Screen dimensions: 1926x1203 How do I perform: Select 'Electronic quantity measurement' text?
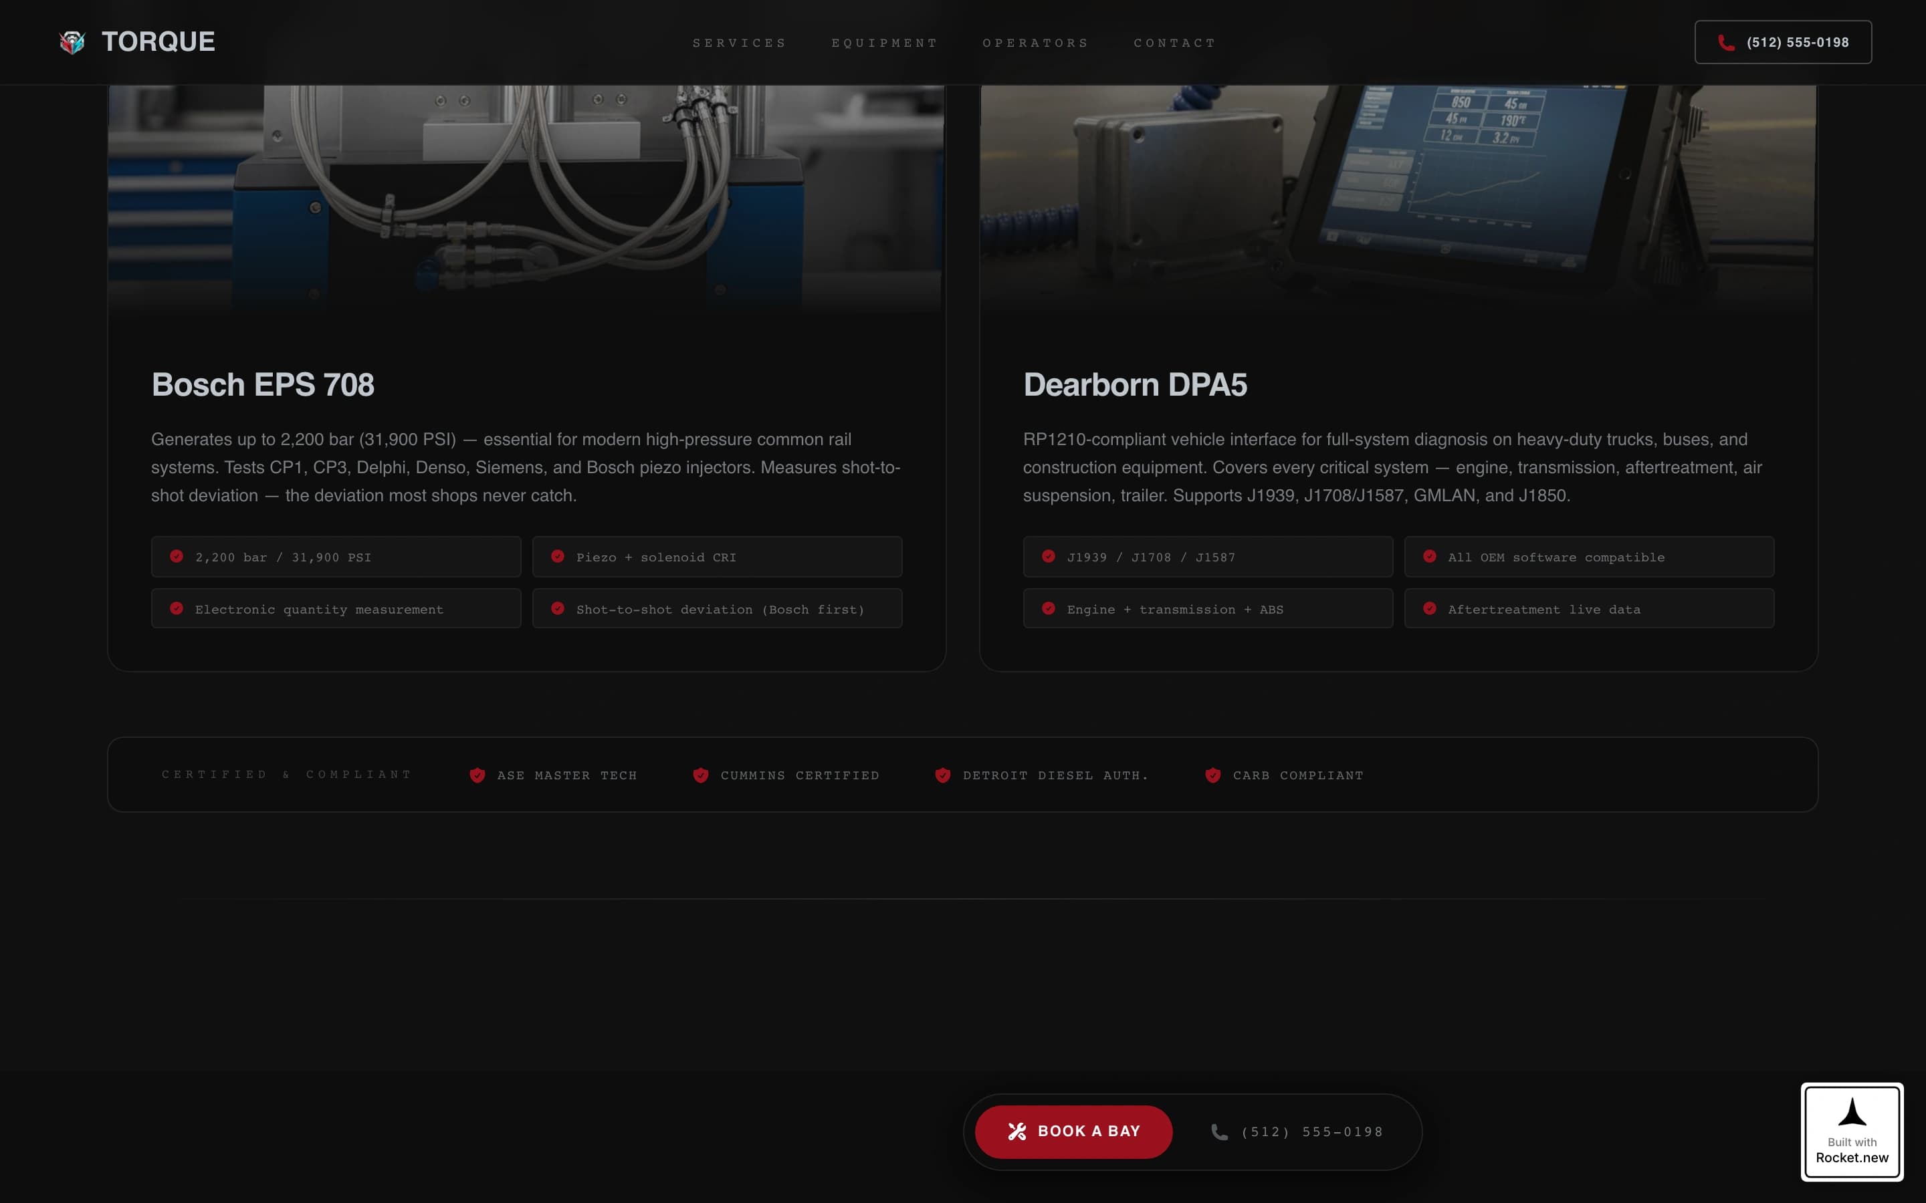319,610
